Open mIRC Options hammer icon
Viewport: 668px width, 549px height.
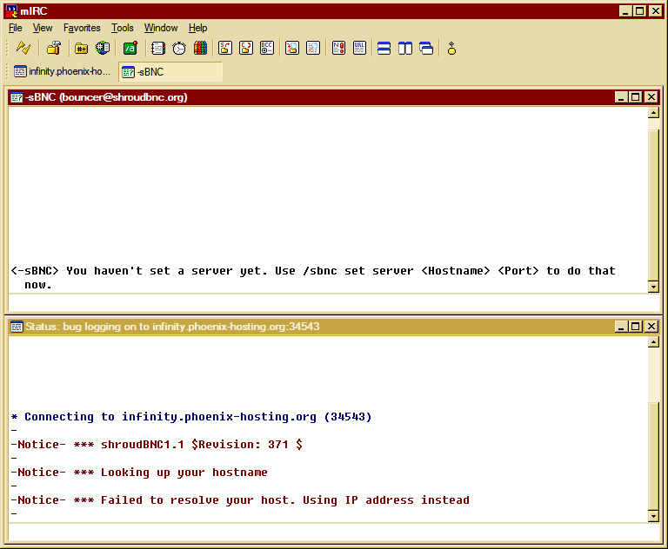point(54,48)
